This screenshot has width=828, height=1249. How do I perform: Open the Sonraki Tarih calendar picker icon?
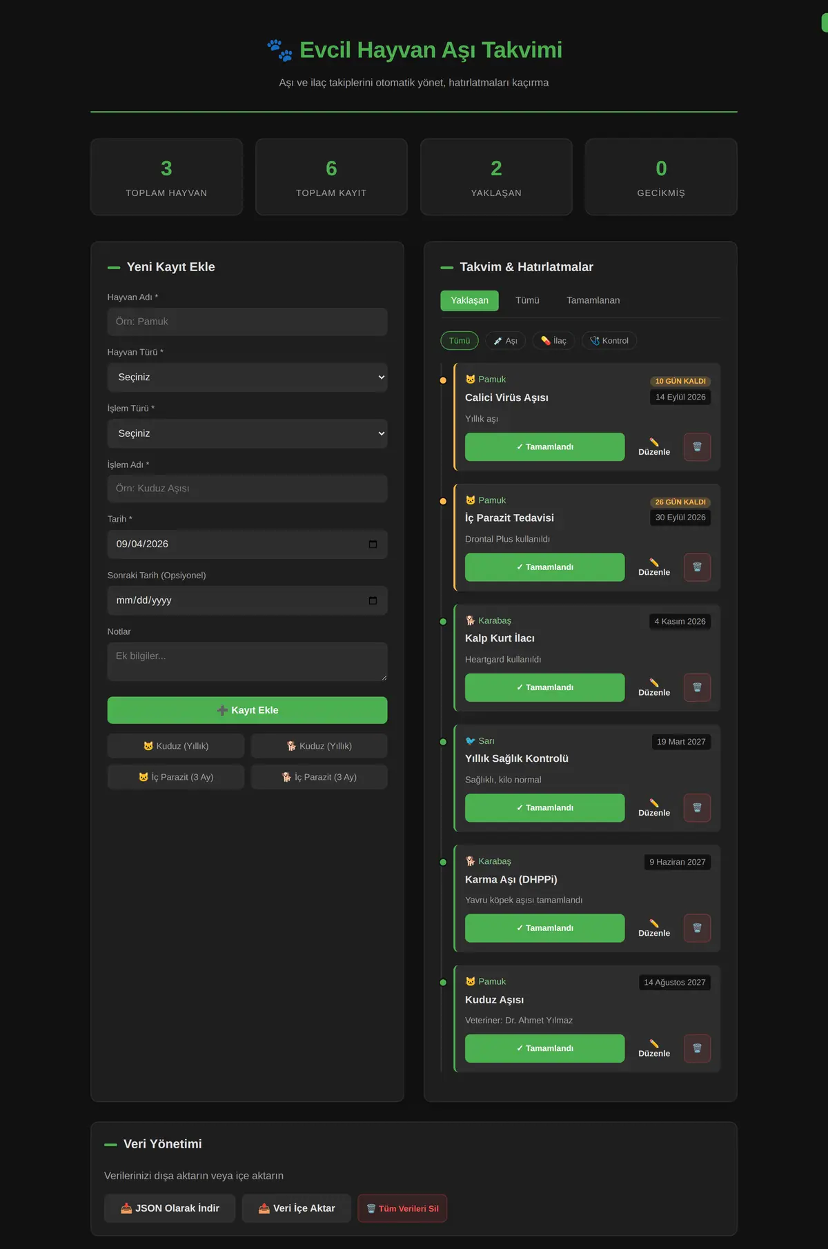pos(373,600)
